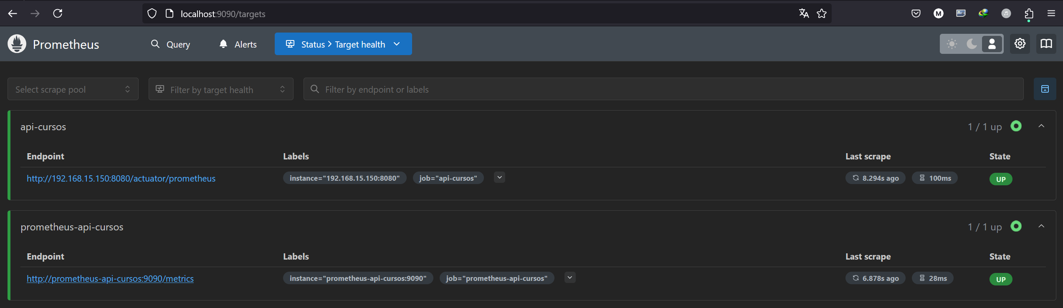
Task: Click the Prometheus title text
Action: click(66, 45)
